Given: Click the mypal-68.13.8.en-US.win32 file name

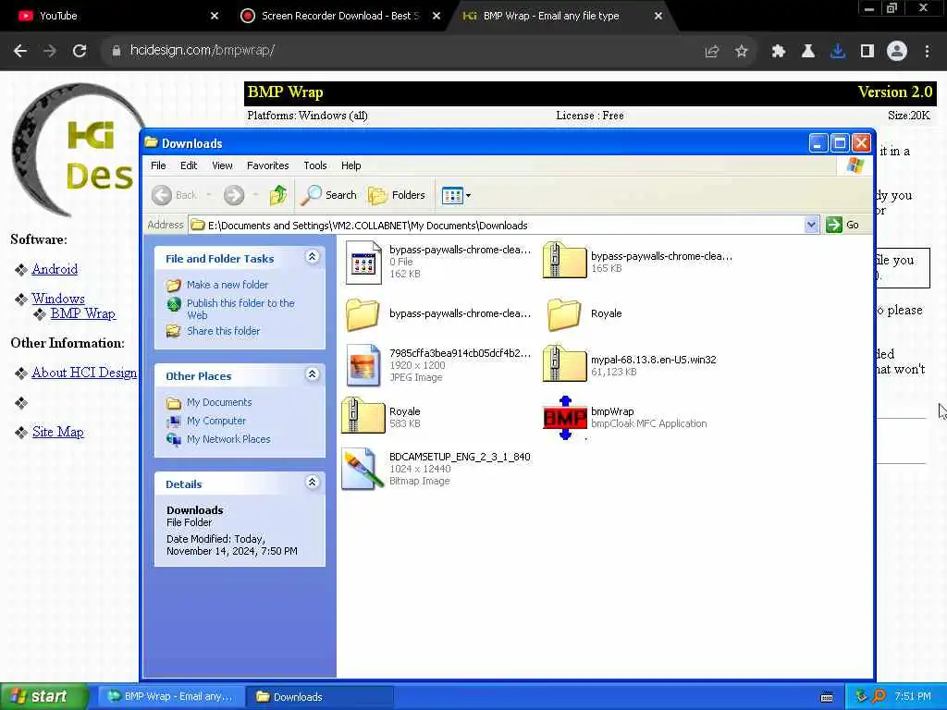Looking at the screenshot, I should coord(654,360).
